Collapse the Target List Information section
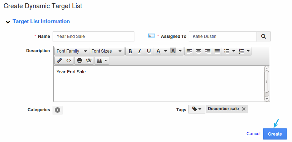The height and width of the screenshot is (142, 292). pos(8,22)
